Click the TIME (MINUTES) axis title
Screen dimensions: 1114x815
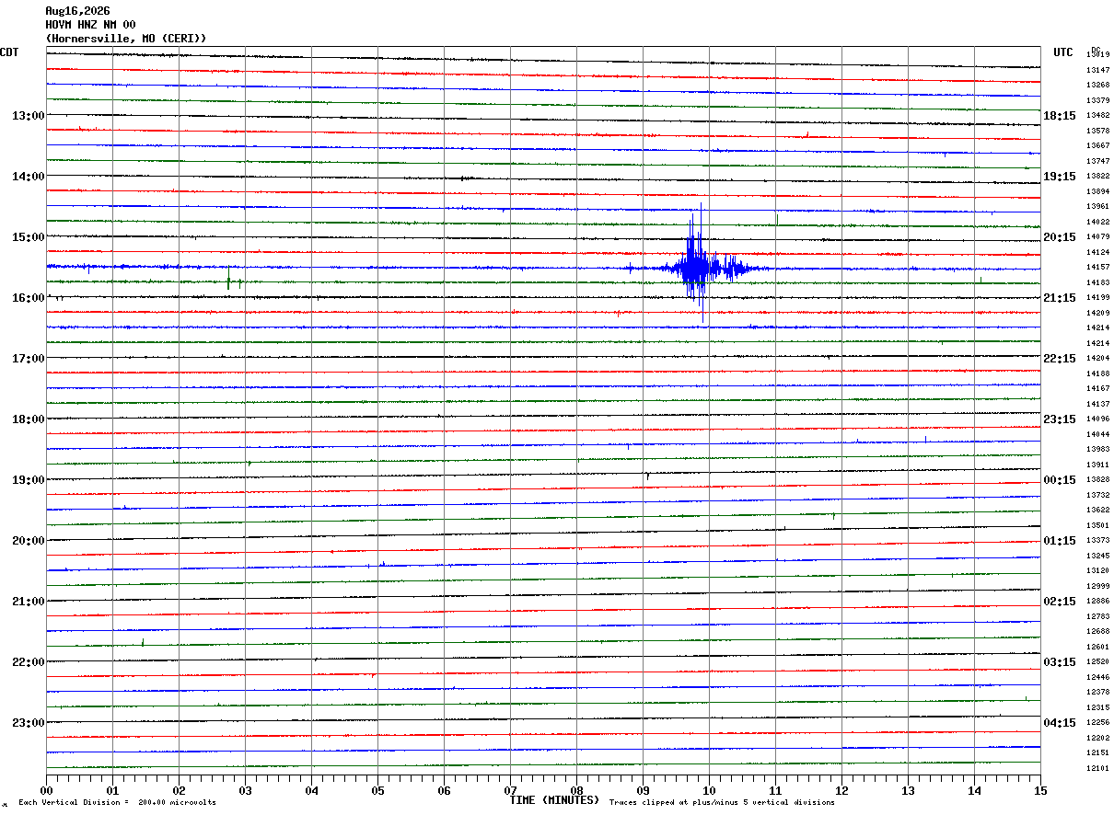554,800
